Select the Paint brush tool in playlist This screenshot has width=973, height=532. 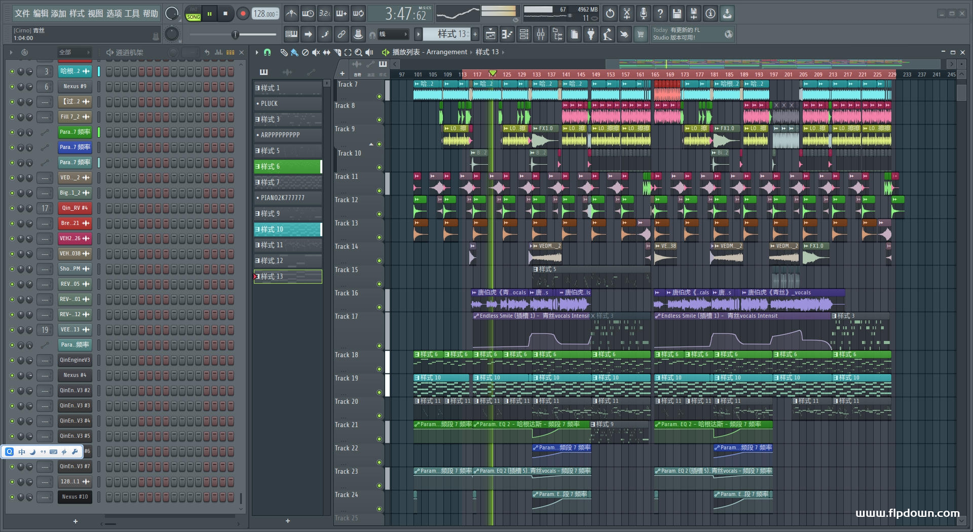[294, 52]
